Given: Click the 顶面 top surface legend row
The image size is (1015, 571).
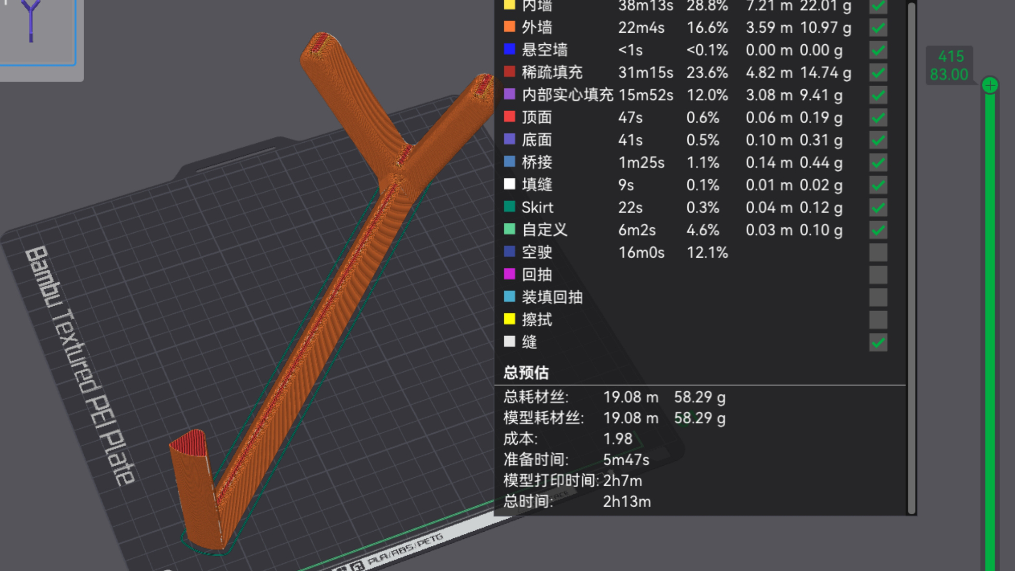Looking at the screenshot, I should tap(696, 117).
